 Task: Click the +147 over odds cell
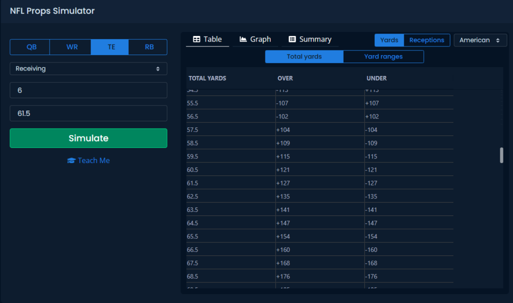[x=320, y=223]
